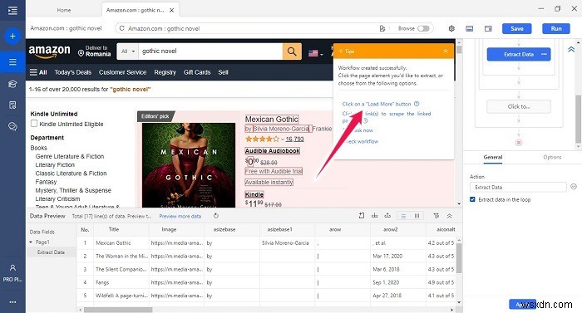Open Registry in Amazon nav
The image size is (582, 313).
click(x=165, y=72)
